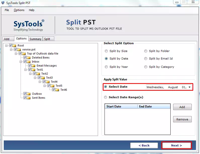Click the Deleted Items folder icon

click(x=29, y=58)
